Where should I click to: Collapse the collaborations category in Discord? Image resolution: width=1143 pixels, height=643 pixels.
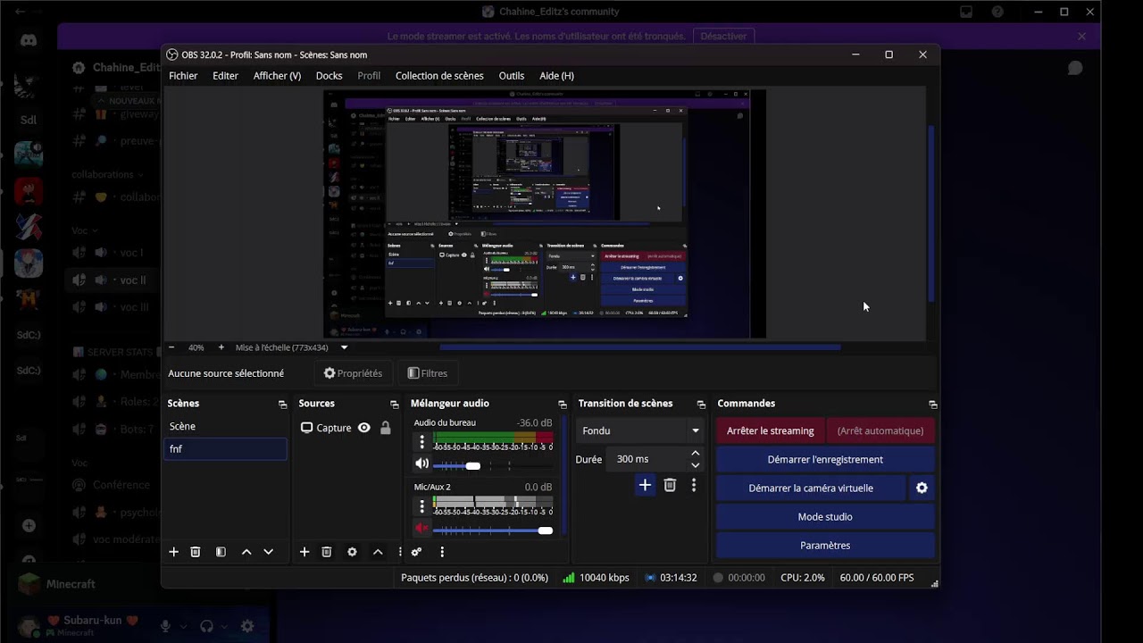coord(107,175)
